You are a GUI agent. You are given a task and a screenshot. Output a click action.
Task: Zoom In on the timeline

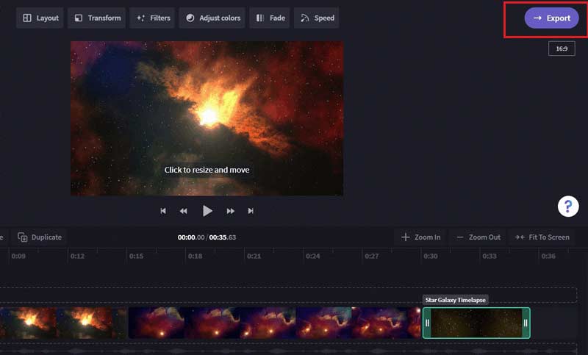[420, 237]
